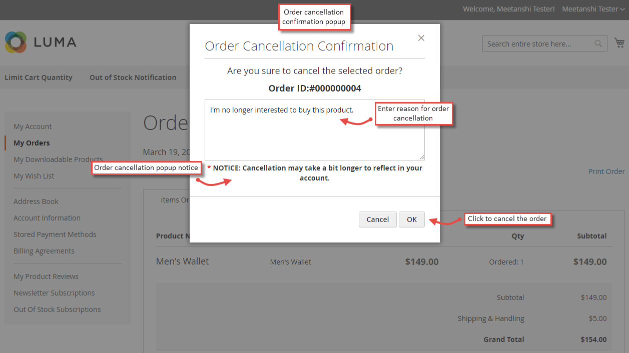Viewport: 629px width, 353px height.
Task: Close the Order Cancellation Confirmation popup
Action: click(x=421, y=37)
